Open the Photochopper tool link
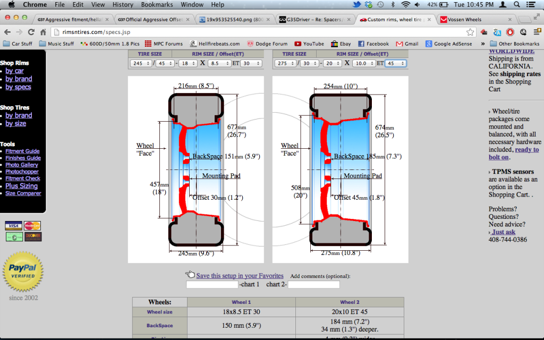The width and height of the screenshot is (544, 340). tap(22, 172)
